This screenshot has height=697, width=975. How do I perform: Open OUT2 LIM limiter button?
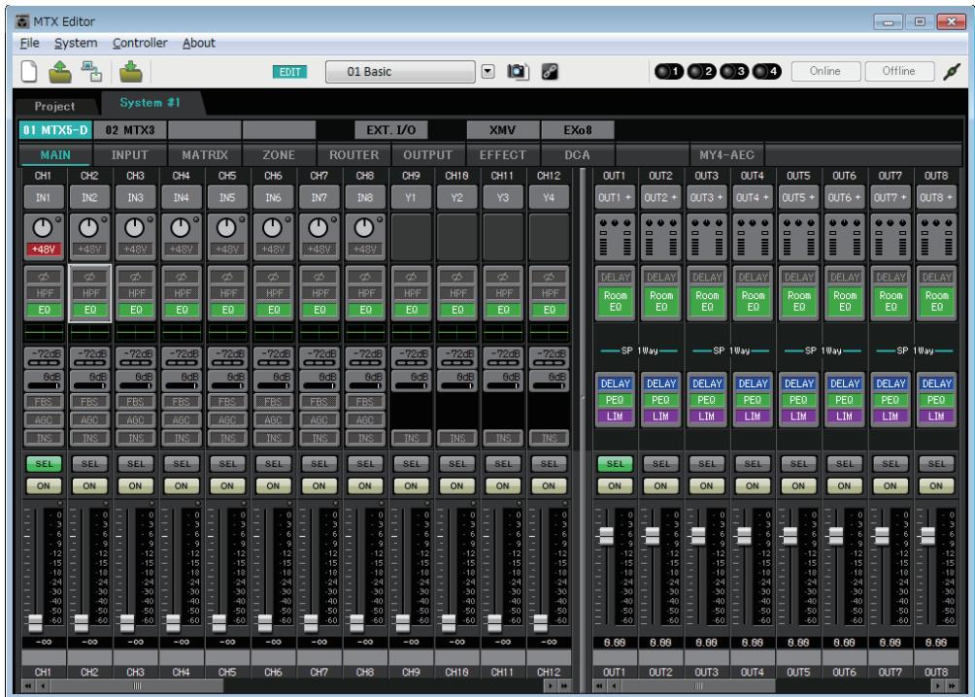click(x=661, y=415)
